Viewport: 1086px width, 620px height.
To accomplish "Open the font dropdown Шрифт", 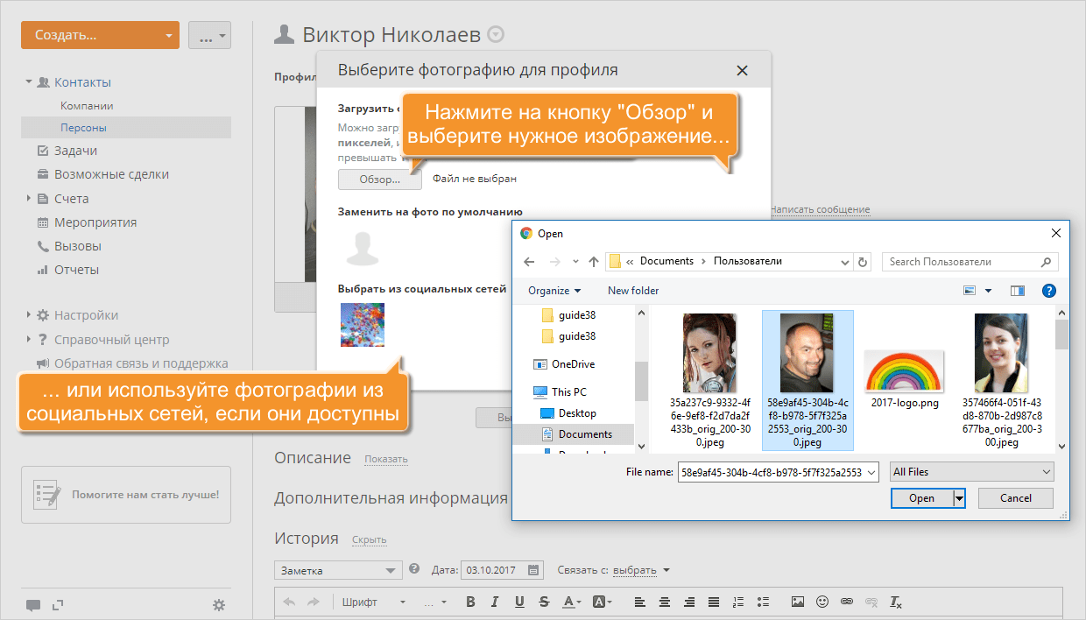I will pos(374,602).
